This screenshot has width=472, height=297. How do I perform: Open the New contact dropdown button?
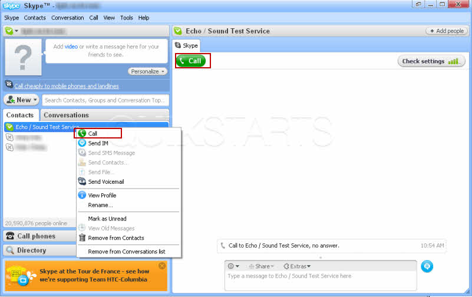[21, 100]
